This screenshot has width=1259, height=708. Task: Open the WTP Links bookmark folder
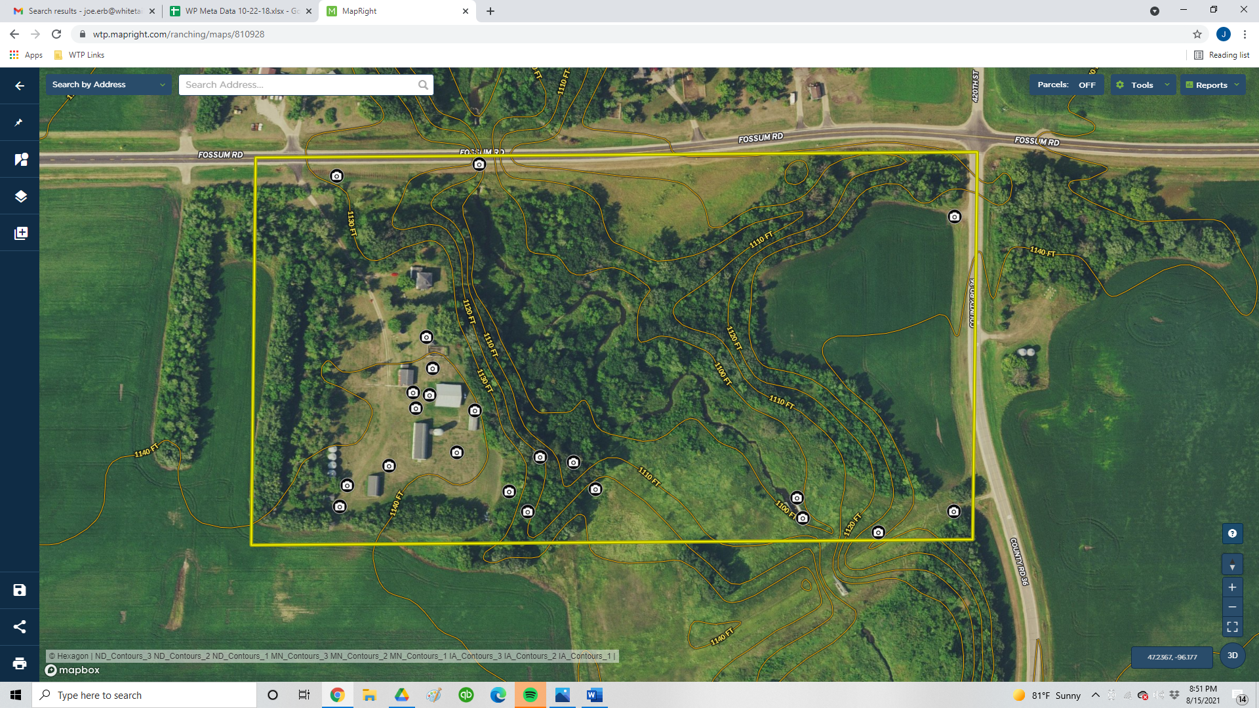79,55
